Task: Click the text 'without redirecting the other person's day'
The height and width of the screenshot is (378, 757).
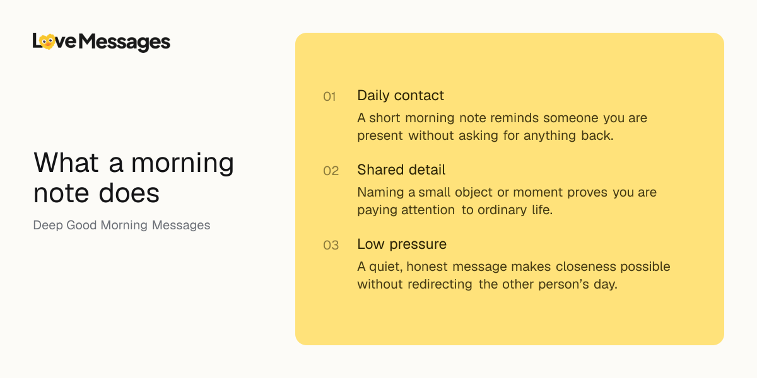Action: coord(487,284)
